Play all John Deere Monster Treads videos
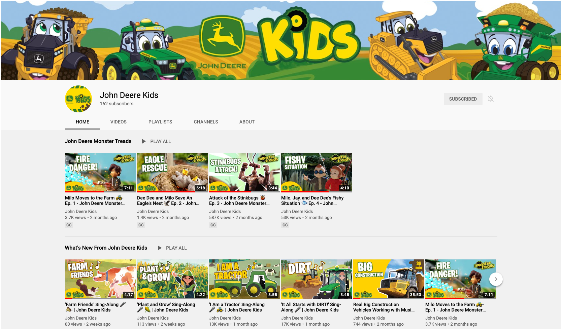 pos(156,141)
